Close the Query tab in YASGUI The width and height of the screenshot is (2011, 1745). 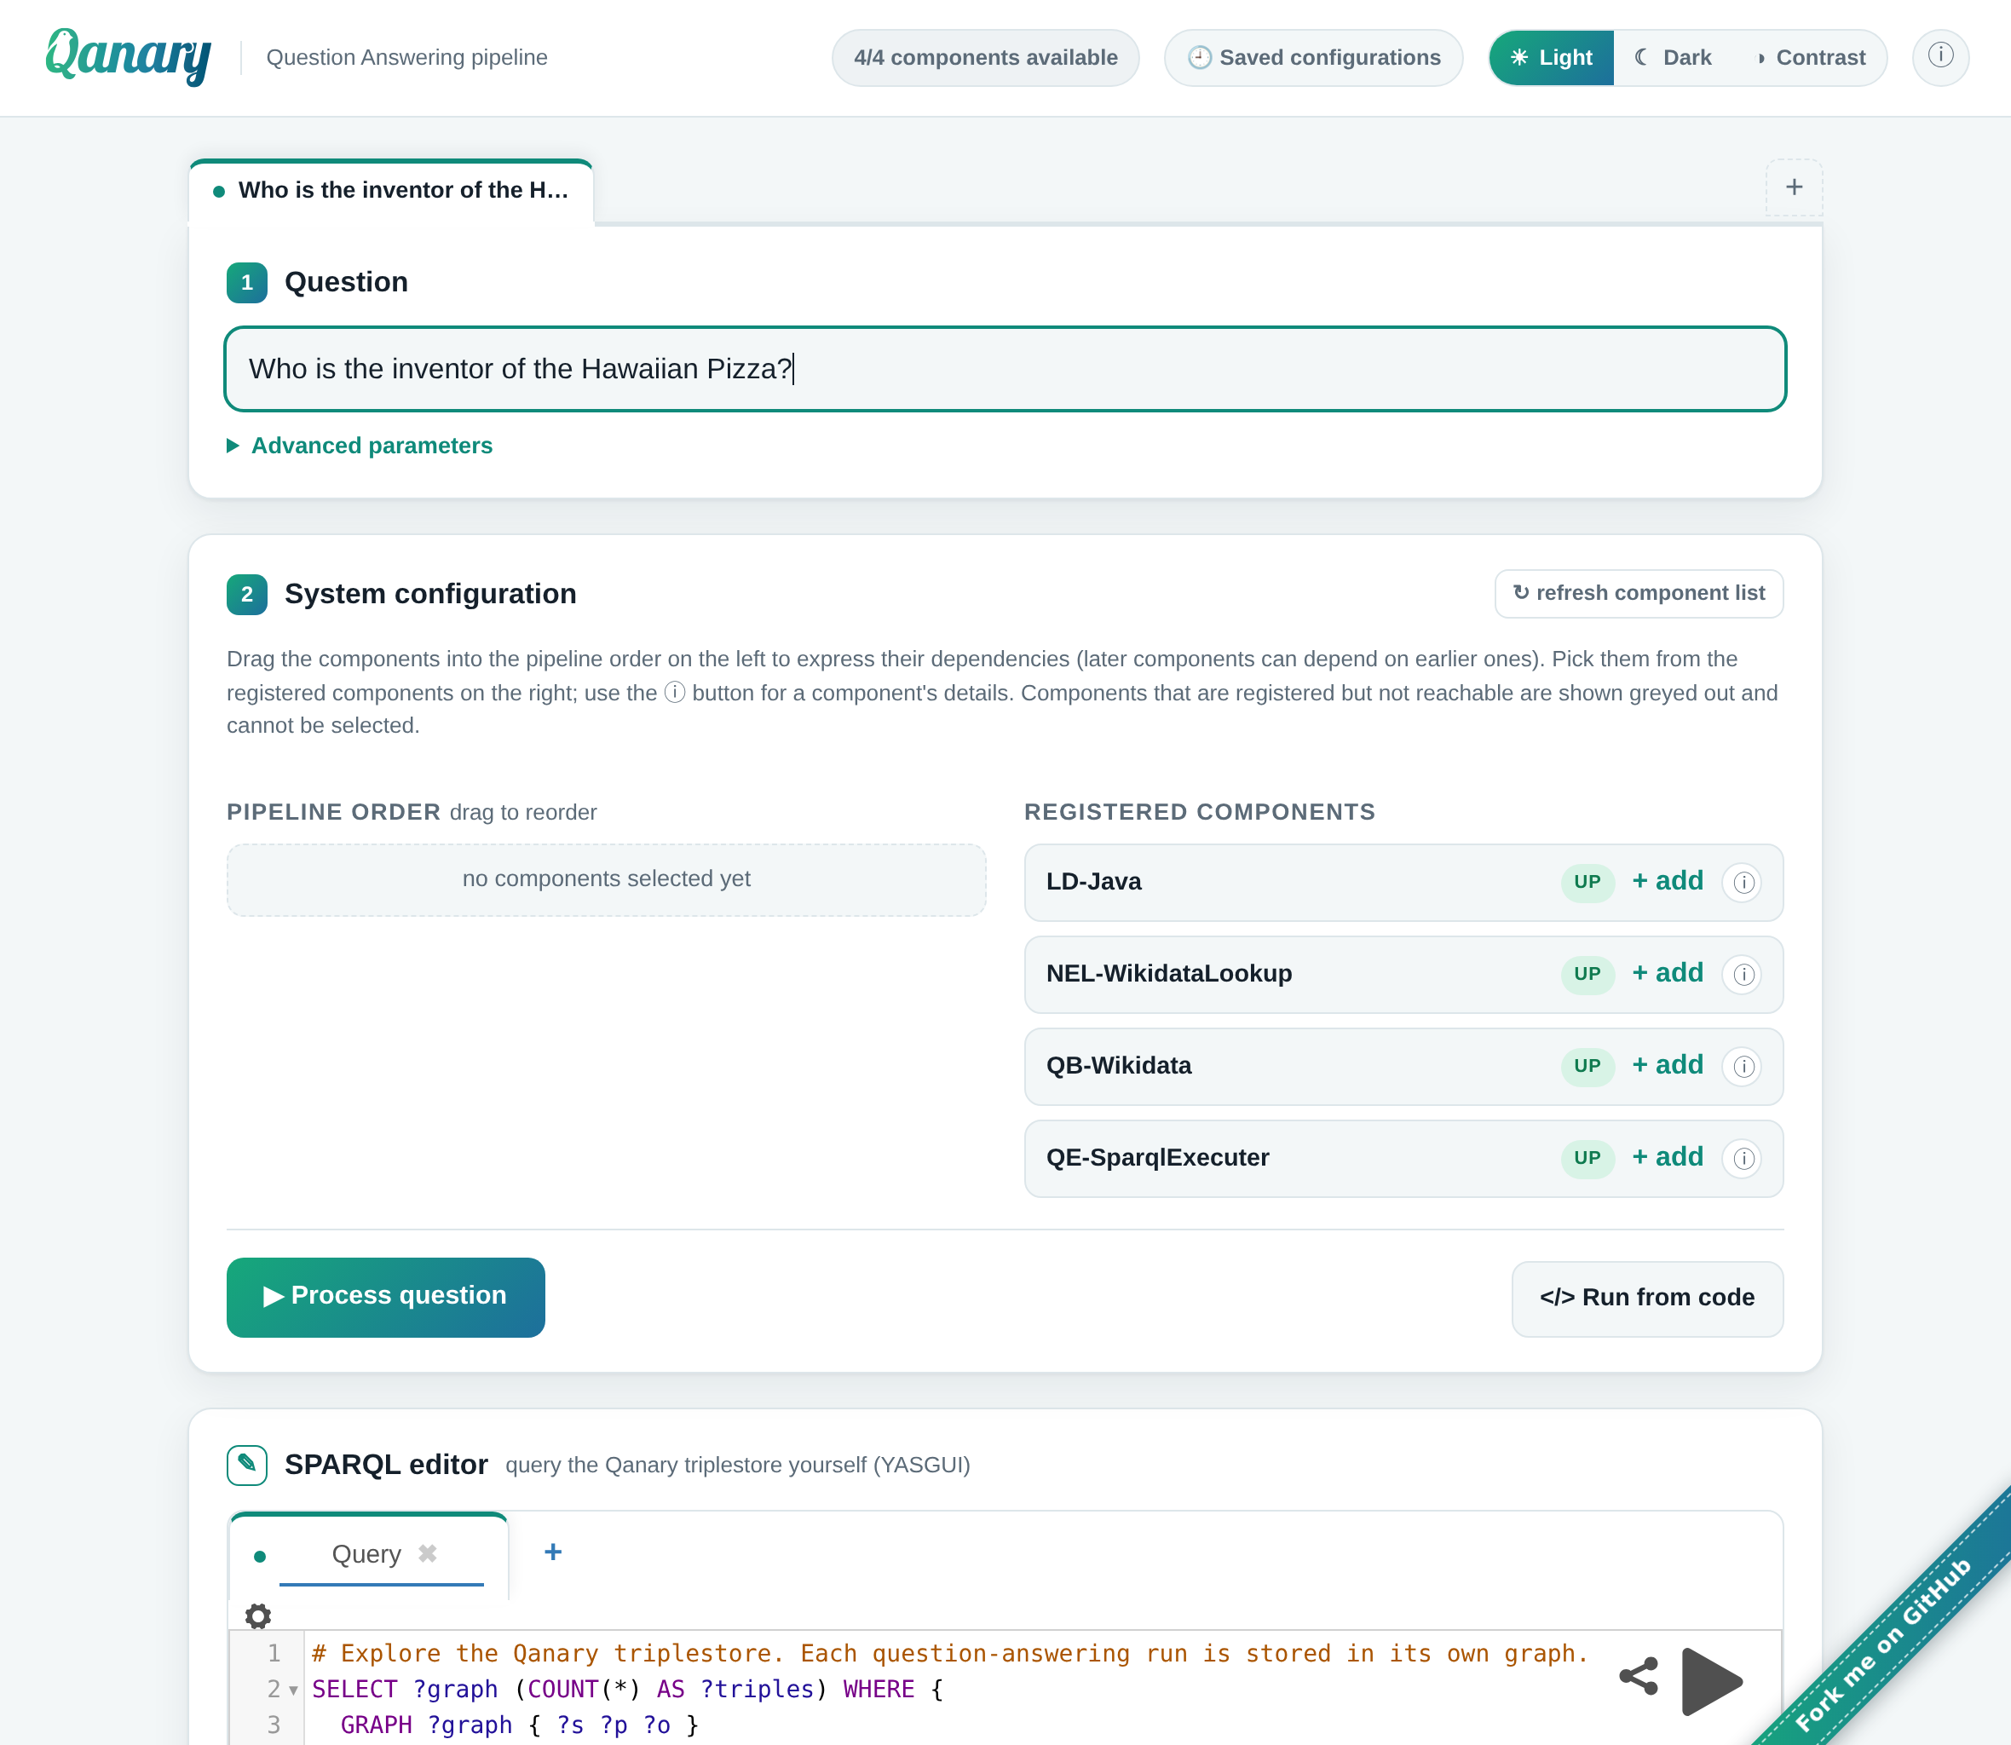[428, 1553]
